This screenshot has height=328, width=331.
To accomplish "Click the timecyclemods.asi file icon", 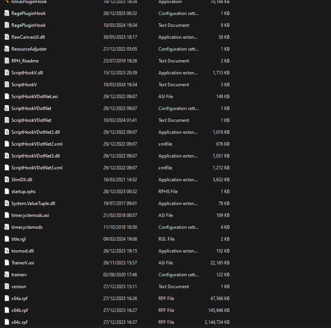I will (7, 215).
